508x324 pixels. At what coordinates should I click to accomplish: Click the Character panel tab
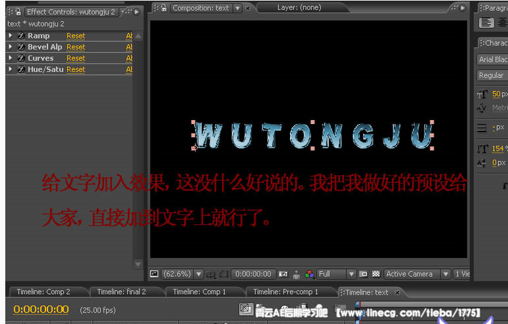pos(495,43)
